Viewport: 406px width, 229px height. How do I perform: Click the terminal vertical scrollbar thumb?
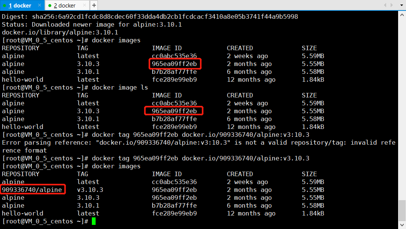(402, 210)
